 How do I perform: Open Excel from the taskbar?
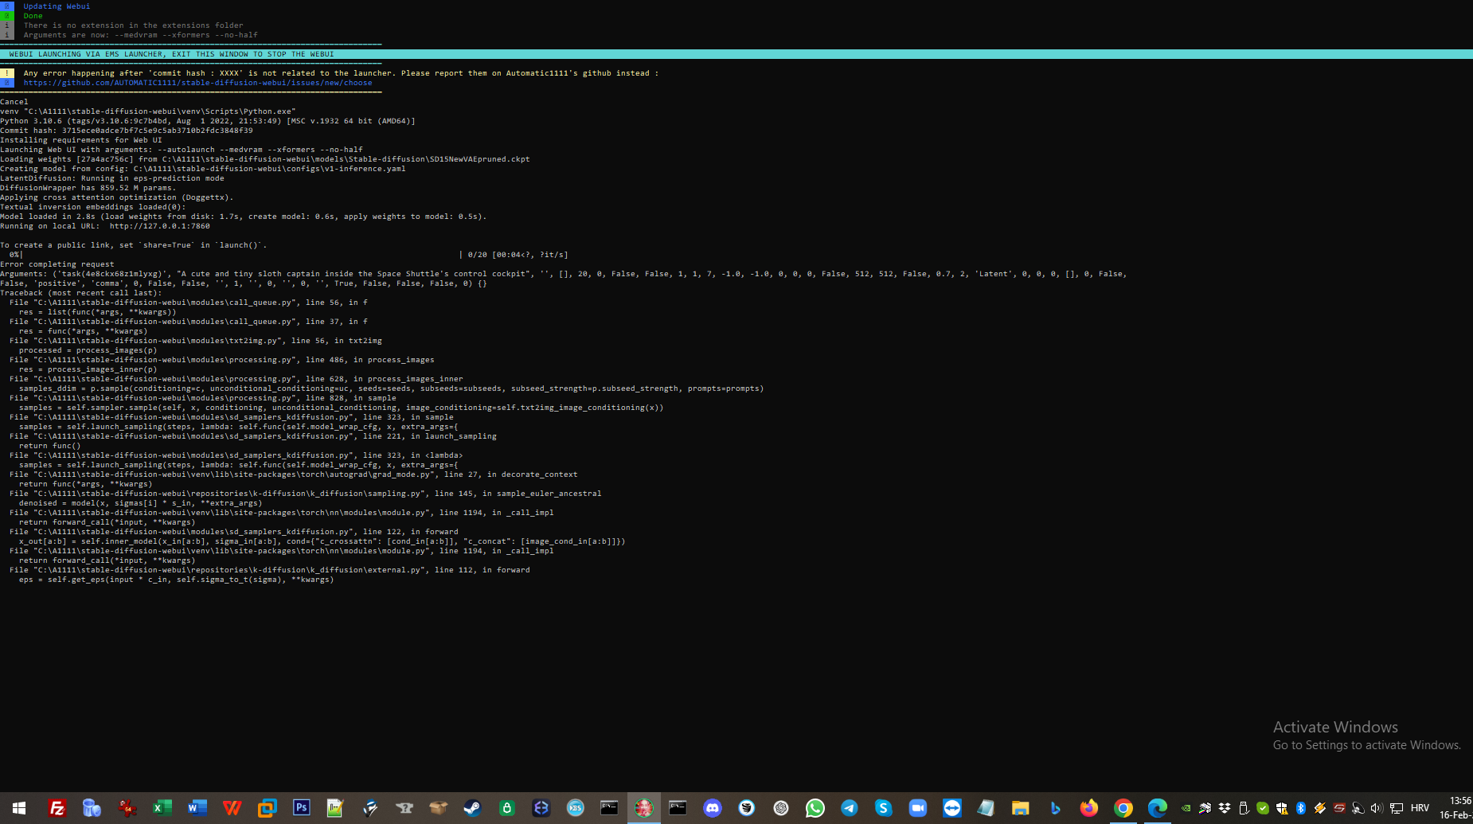click(x=162, y=808)
